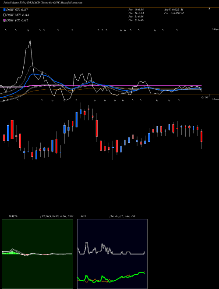Image resolution: width=219 pixels, height=289 pixels.
Task: Open the green MACD chart panel
Action: (x=37, y=254)
